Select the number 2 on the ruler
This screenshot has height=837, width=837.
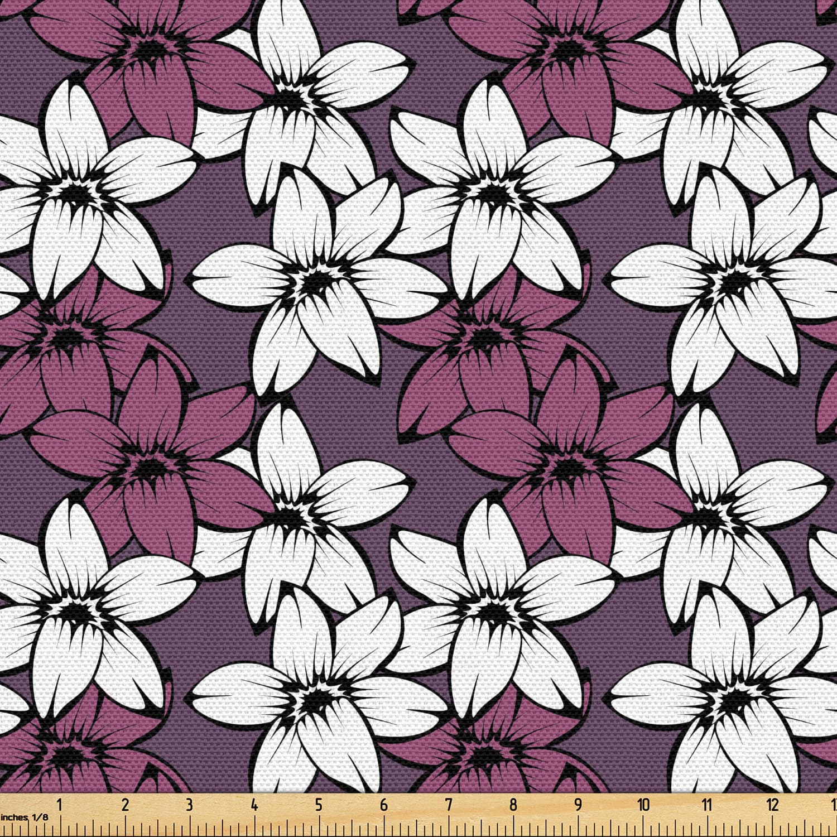tap(124, 805)
